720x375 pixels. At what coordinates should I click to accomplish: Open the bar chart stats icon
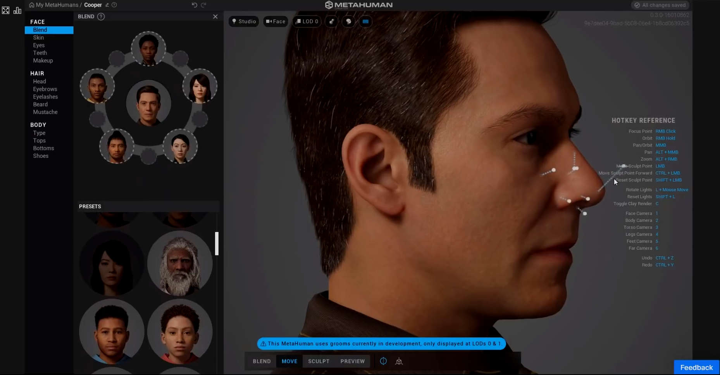click(x=17, y=10)
